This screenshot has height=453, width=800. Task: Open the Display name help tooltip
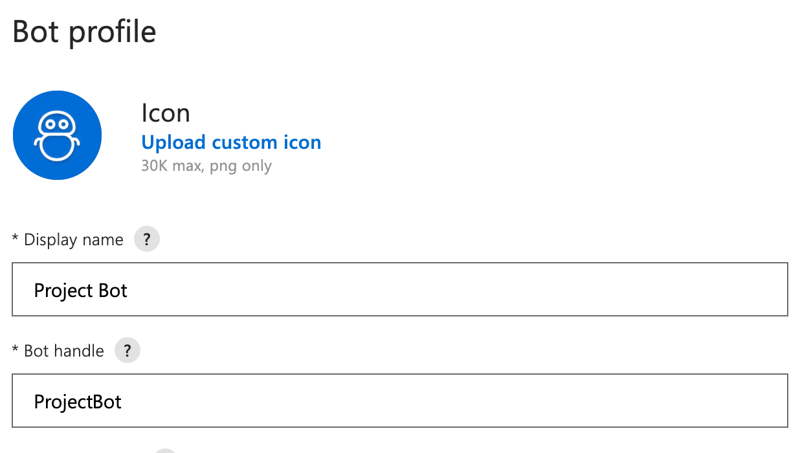[x=147, y=239]
